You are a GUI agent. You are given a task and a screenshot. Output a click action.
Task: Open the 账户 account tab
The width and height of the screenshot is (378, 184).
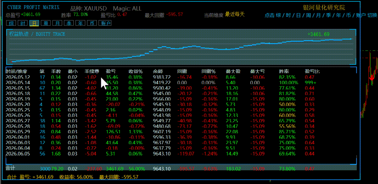click(106, 23)
